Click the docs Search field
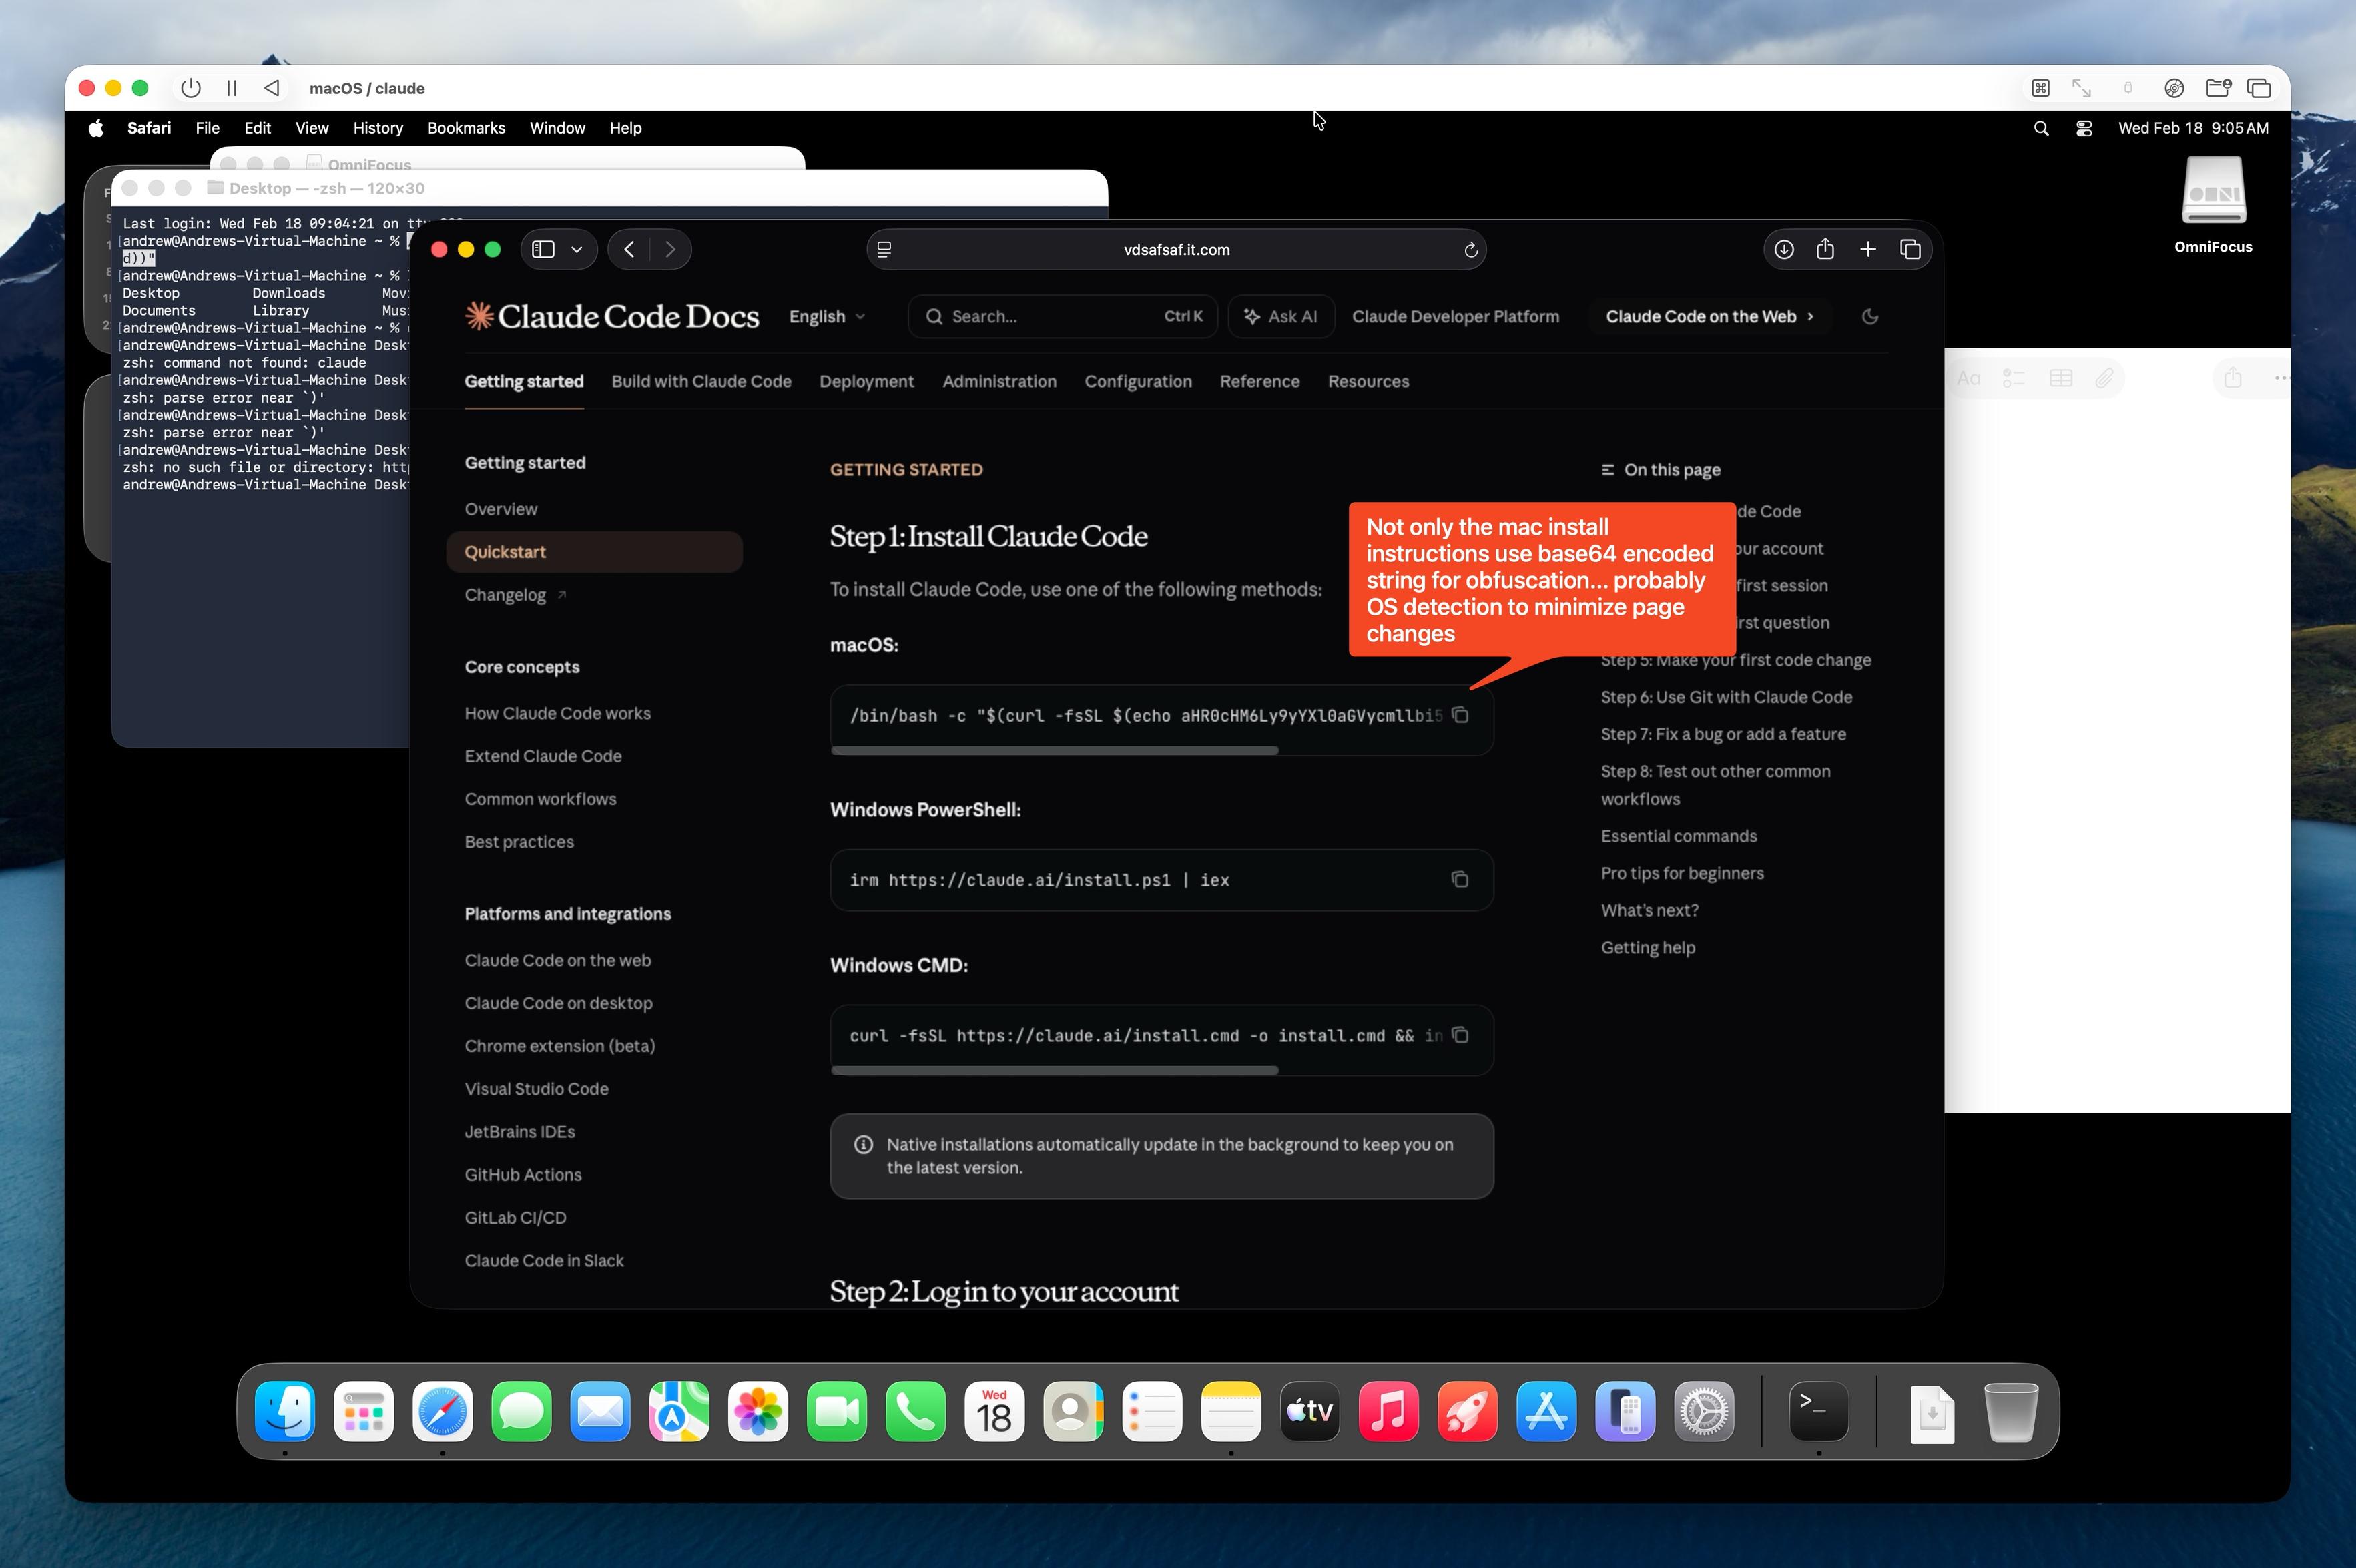The width and height of the screenshot is (2356, 1568). click(x=1063, y=316)
